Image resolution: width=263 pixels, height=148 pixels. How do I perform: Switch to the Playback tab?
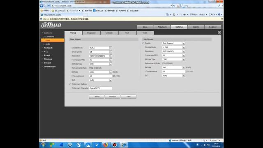[x=162, y=27]
